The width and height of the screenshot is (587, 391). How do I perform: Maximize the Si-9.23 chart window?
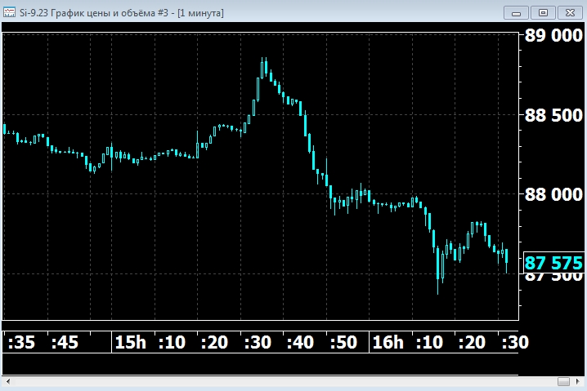tap(542, 12)
